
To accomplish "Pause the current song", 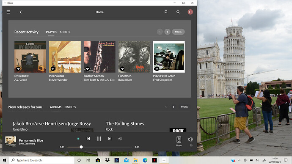I will pyautogui.click(x=99, y=139).
